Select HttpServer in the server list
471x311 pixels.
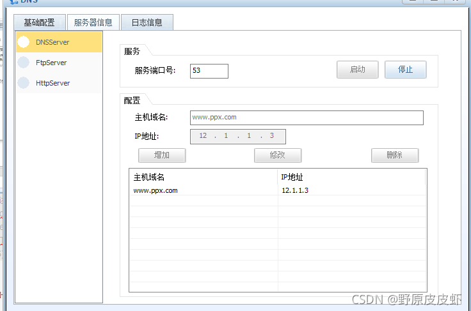coord(59,83)
